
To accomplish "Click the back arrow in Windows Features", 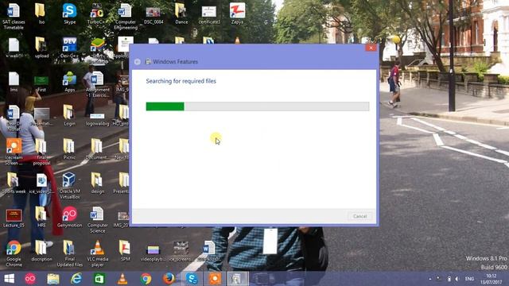I will pyautogui.click(x=138, y=62).
